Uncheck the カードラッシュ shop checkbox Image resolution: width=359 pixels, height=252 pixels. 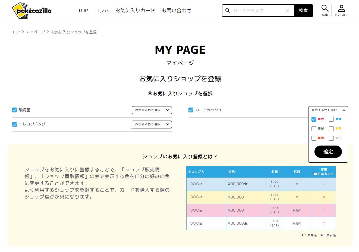[191, 110]
